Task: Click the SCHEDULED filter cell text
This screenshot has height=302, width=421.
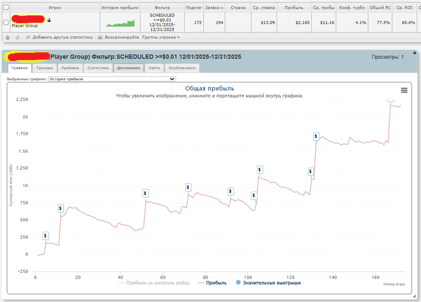Action: [162, 22]
